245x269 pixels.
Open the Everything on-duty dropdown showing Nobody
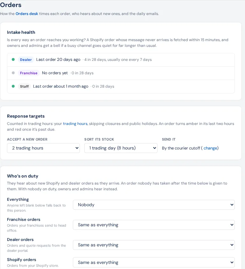(x=154, y=205)
